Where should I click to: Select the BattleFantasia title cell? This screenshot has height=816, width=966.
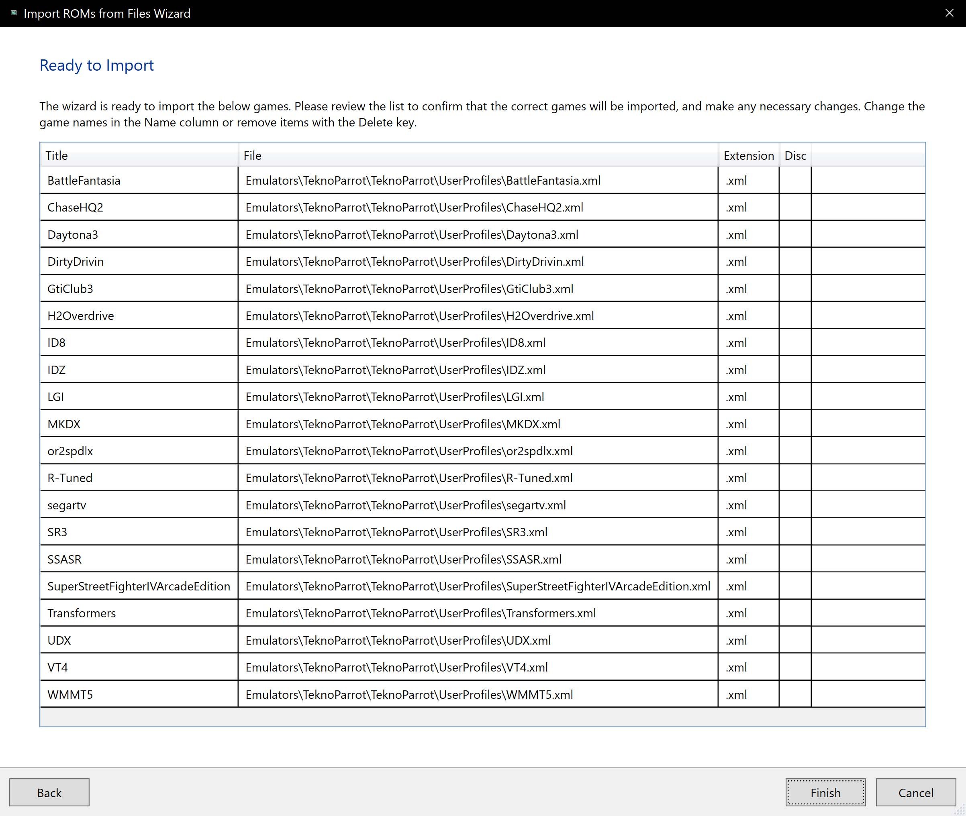(139, 180)
